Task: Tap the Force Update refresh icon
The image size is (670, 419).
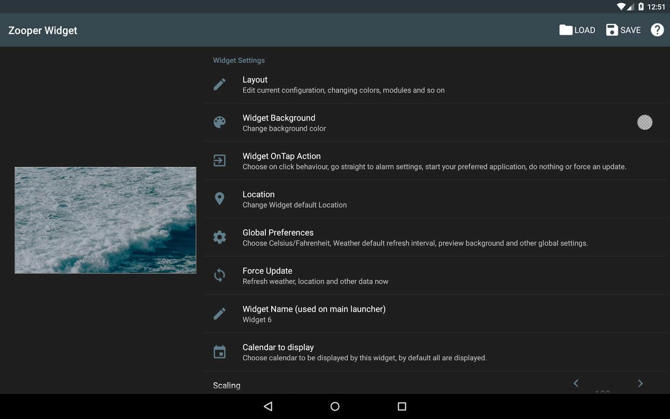Action: (219, 275)
